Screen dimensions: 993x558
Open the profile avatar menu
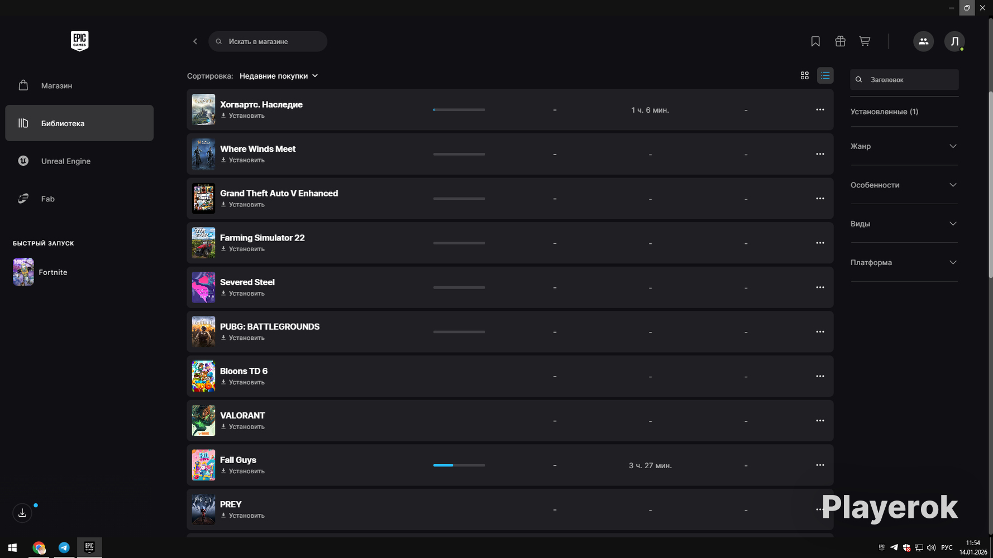pyautogui.click(x=954, y=41)
